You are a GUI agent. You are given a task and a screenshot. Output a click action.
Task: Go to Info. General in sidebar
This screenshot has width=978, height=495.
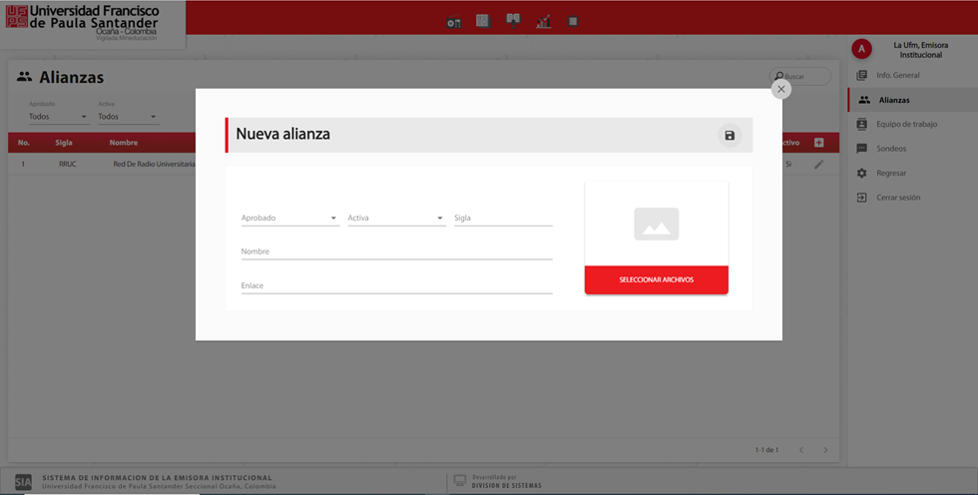897,76
